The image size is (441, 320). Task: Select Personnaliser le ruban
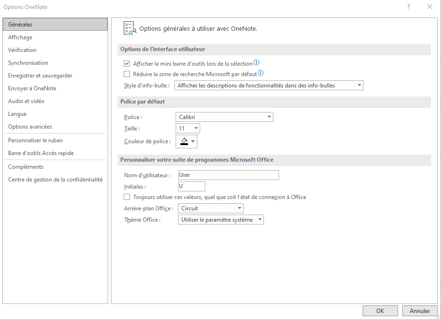(55, 140)
